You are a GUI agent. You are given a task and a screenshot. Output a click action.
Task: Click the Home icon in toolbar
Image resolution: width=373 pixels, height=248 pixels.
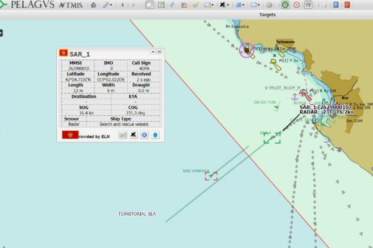pos(94,5)
